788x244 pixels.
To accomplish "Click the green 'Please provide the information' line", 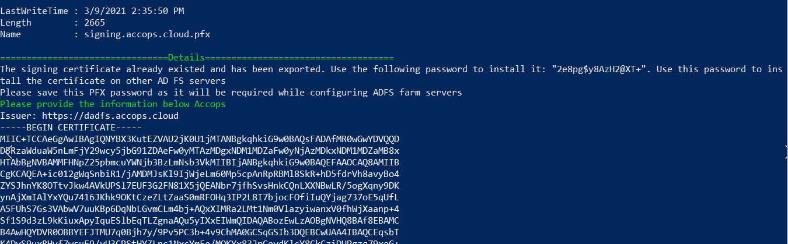I will [113, 104].
